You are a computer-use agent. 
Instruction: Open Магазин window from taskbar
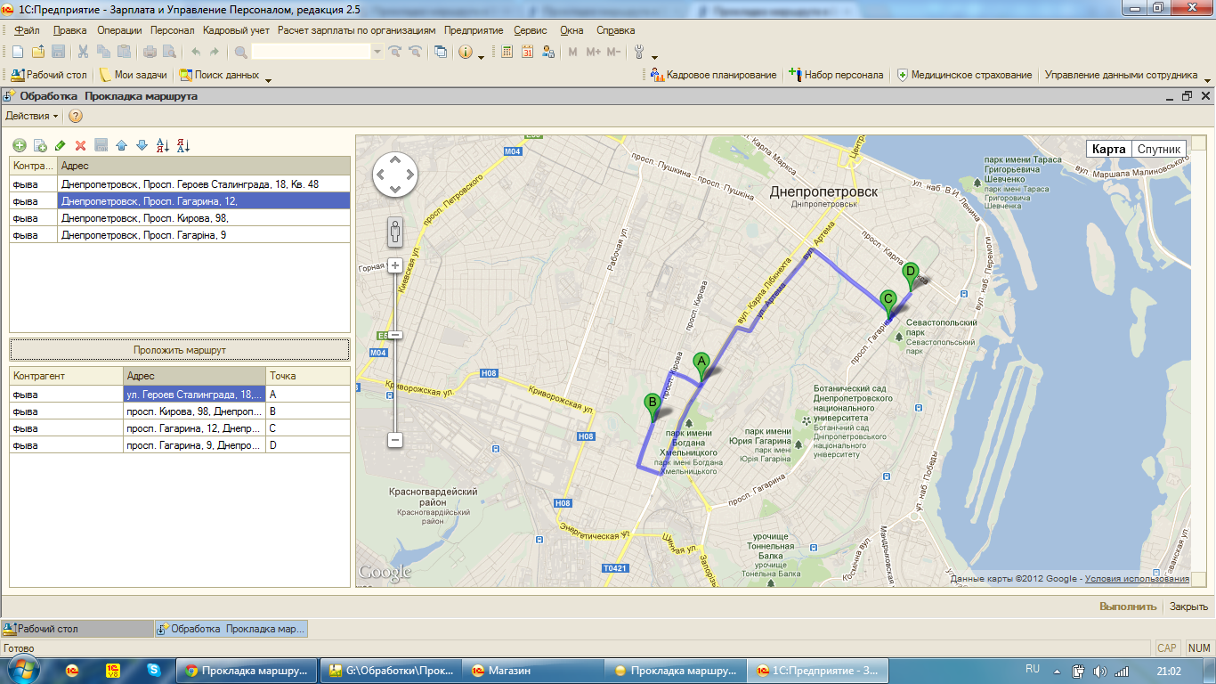click(x=534, y=671)
